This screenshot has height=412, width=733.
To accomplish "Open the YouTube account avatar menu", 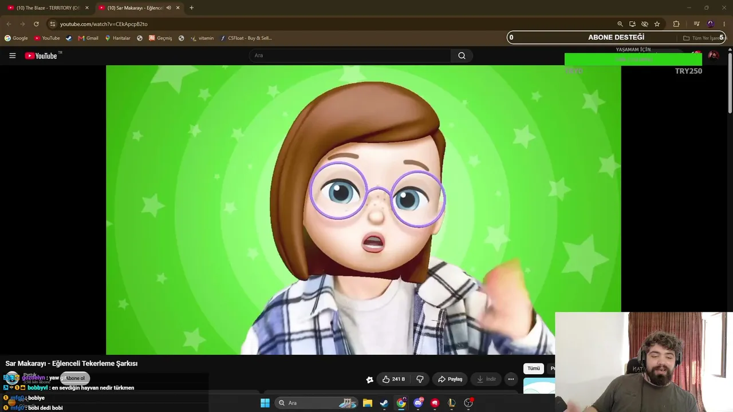I will [x=714, y=56].
